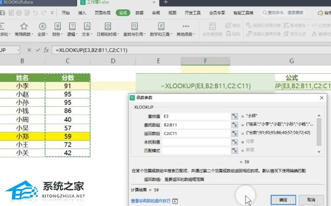Click the video icon next to the tips link
The width and height of the screenshot is (331, 206).
pos(175,201)
